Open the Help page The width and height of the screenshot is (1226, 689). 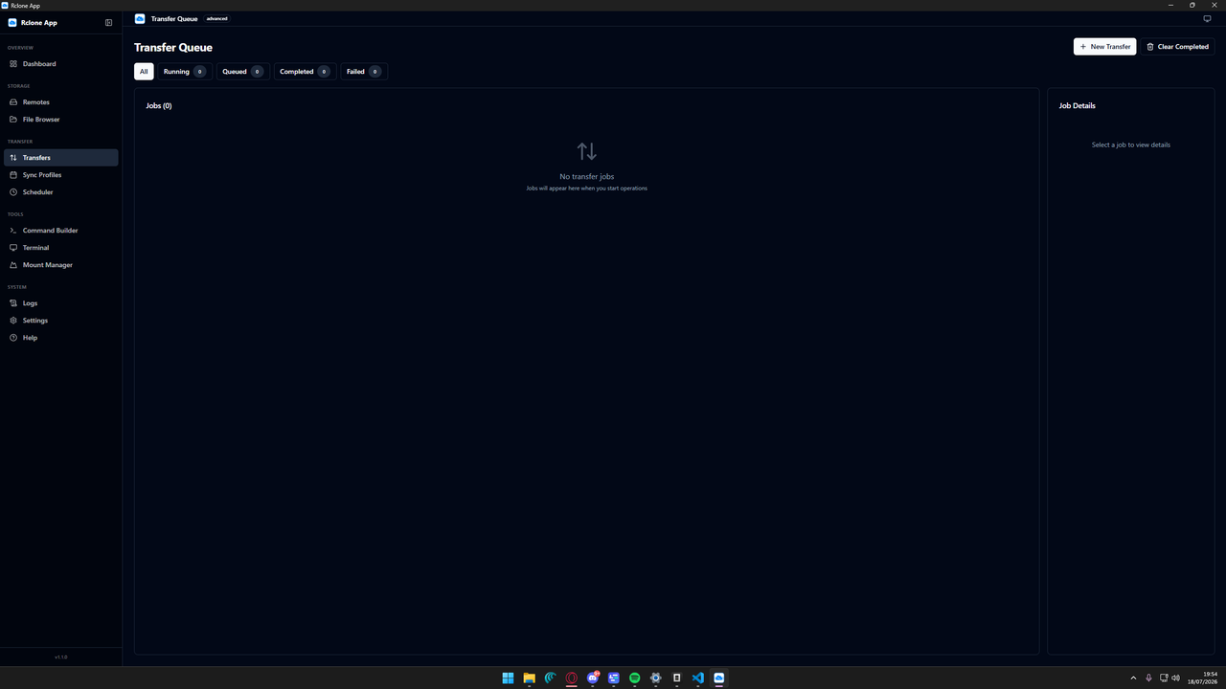60,338
